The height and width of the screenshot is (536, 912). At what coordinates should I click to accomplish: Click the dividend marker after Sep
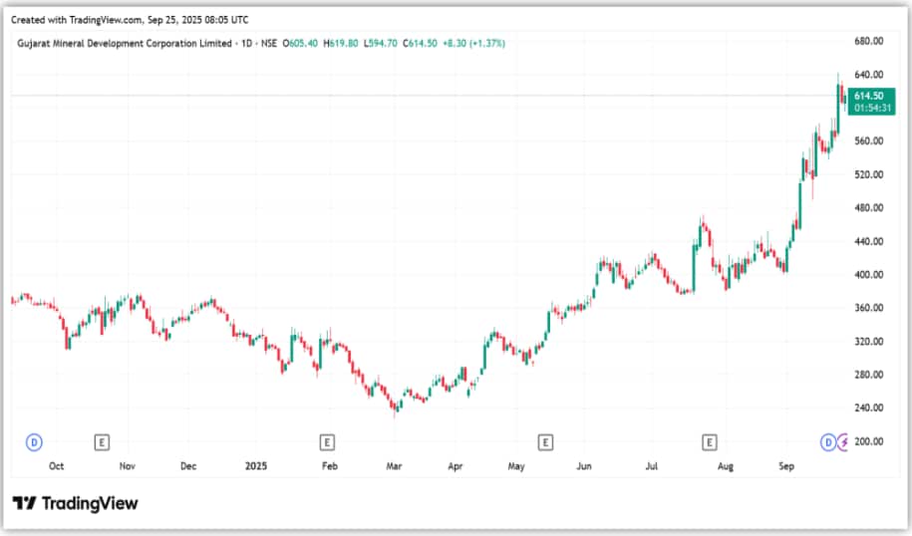(x=827, y=440)
